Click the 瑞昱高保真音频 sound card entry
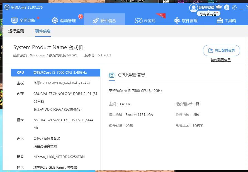Viewport: 248px width, 172px height. 45,146
